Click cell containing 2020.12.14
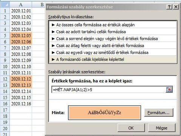The height and width of the screenshot is (136, 181). [21, 91]
